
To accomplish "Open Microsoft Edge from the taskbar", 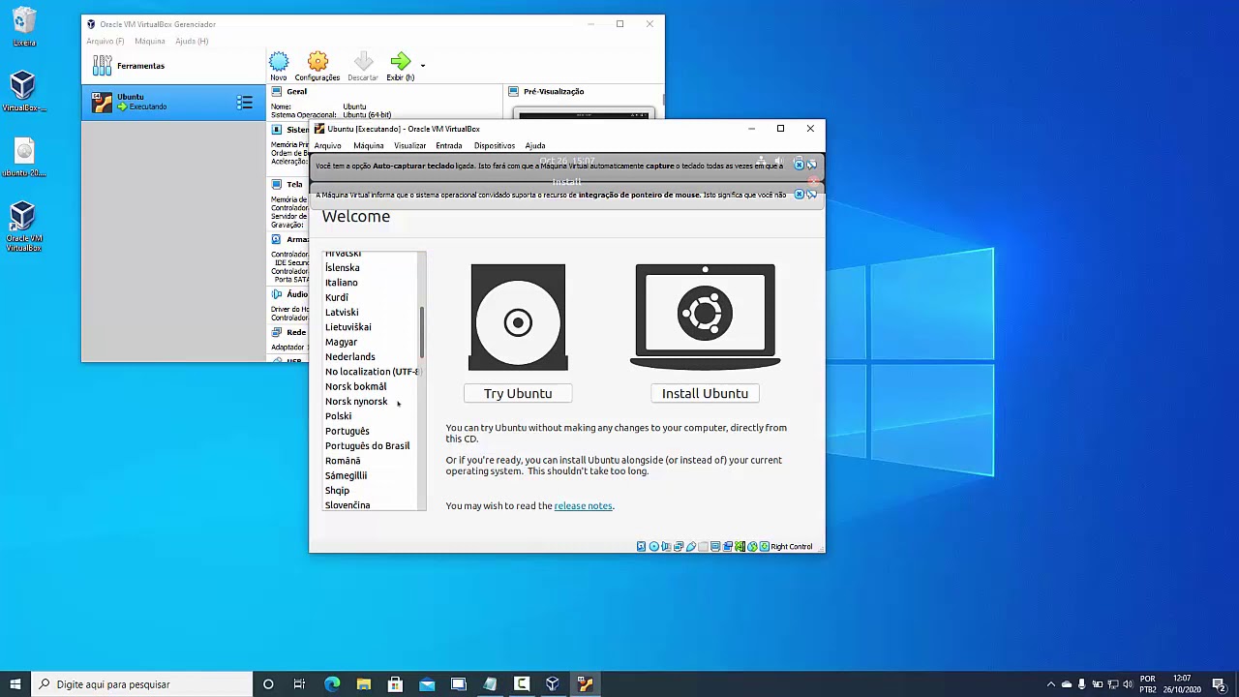I will click(332, 684).
